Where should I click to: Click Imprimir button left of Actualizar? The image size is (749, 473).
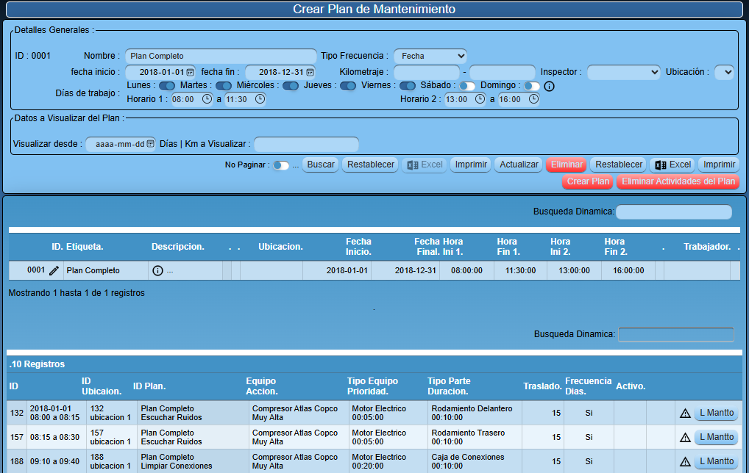click(471, 165)
